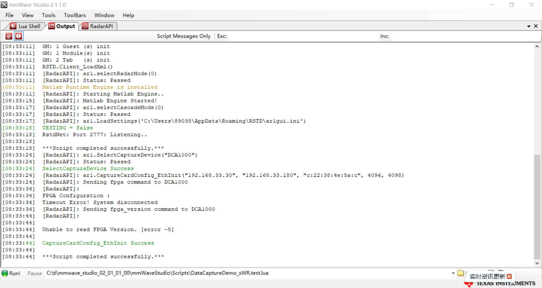542x288 pixels.
Task: Click 'Sending fpga_version command to DCA1000' line
Action: coord(128,209)
